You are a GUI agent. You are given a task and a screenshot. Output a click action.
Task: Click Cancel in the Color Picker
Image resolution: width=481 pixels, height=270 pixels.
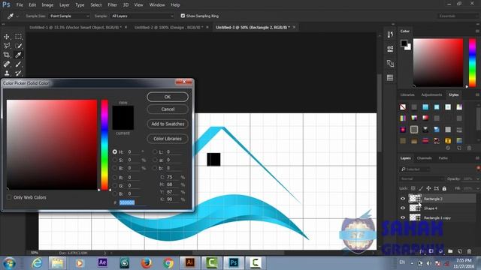click(168, 109)
